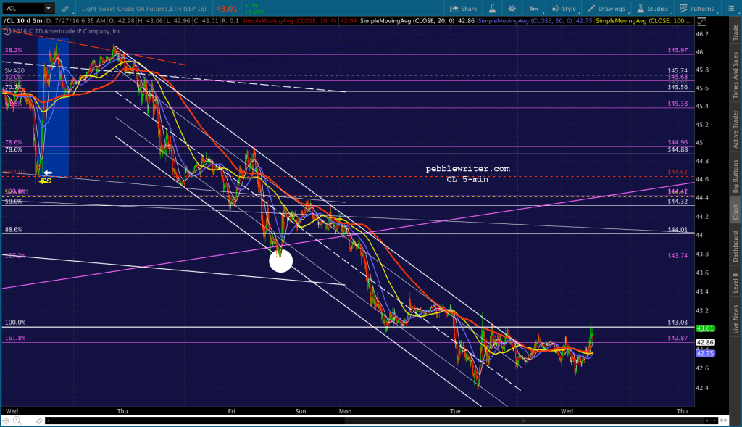Open the flask Edit Studies icon
Viewport: 742px width, 427px height.
click(x=492, y=9)
